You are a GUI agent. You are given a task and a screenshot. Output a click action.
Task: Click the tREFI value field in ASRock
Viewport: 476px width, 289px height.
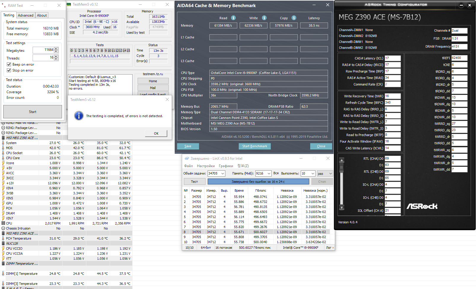point(459,58)
